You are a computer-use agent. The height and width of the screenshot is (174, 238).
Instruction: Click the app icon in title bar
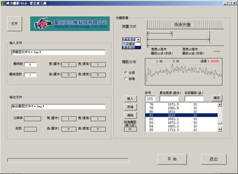[x=3, y=3]
